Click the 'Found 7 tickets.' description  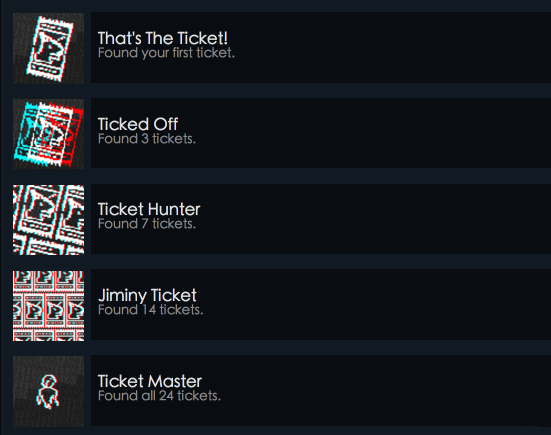click(x=147, y=224)
